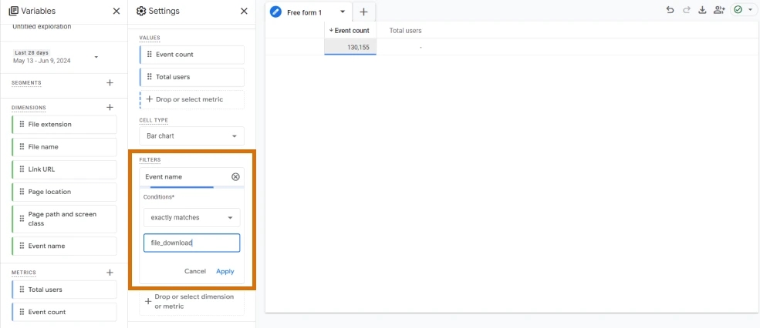
Task: Download the exploration data
Action: [x=702, y=10]
